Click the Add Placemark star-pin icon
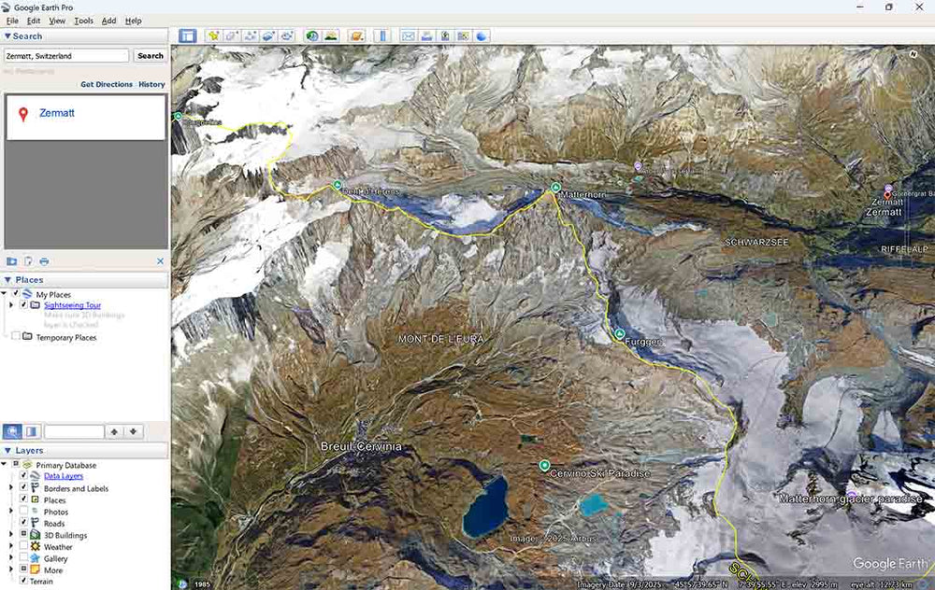The image size is (935, 590). (213, 35)
